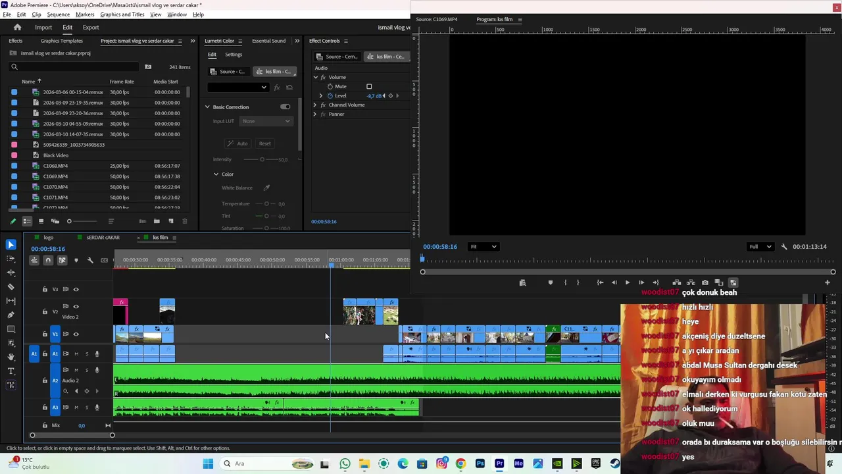Open the Sequence menu

(x=58, y=14)
